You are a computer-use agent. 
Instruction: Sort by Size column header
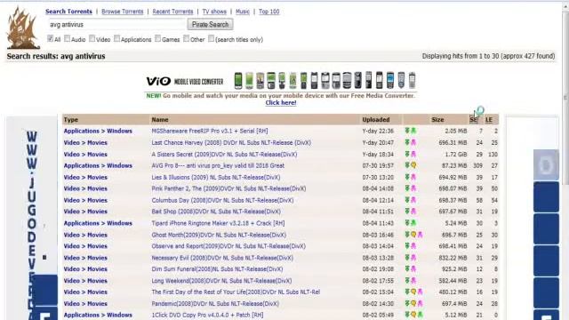click(x=437, y=120)
